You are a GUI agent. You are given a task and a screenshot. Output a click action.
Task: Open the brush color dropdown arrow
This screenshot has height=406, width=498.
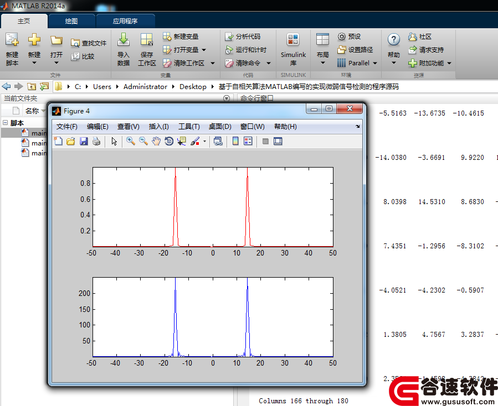tap(204, 141)
